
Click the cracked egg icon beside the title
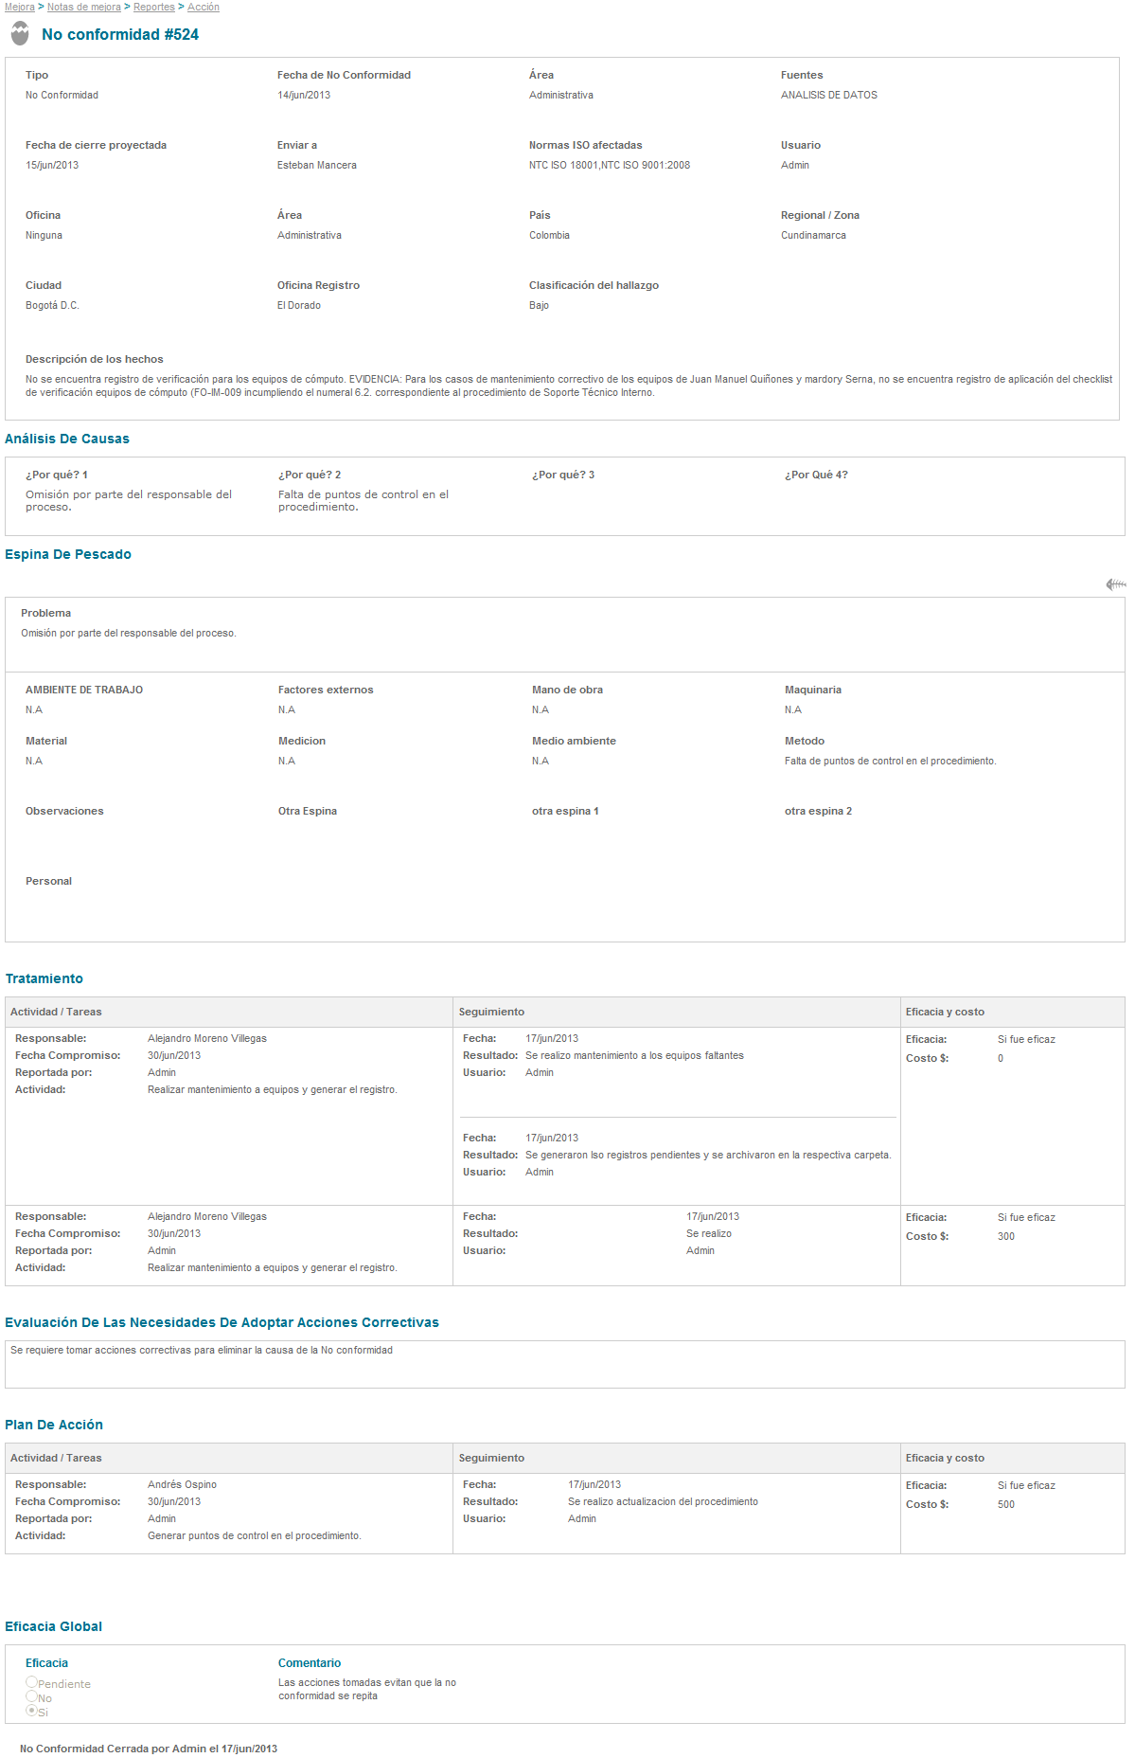point(20,34)
